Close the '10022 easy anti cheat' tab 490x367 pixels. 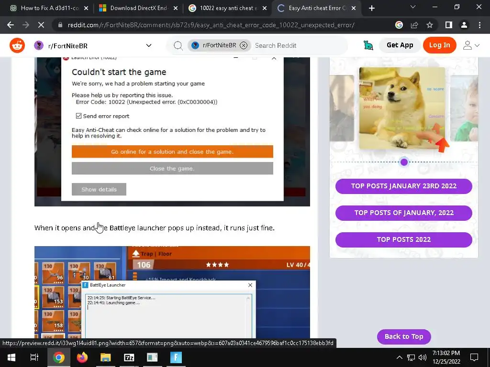[265, 8]
